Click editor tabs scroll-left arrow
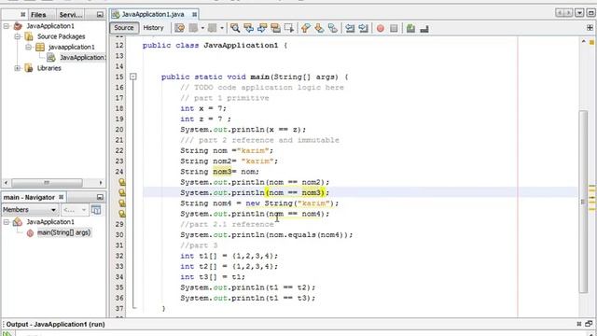The width and height of the screenshot is (597, 336). [560, 13]
